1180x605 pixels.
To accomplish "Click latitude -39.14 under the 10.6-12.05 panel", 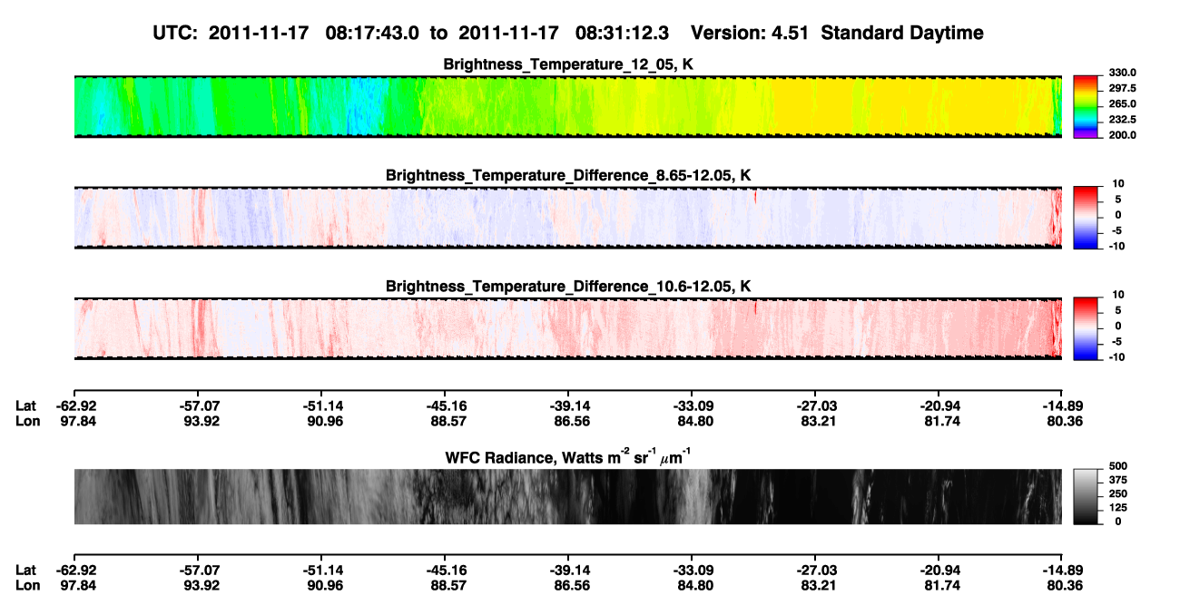I will [x=568, y=406].
